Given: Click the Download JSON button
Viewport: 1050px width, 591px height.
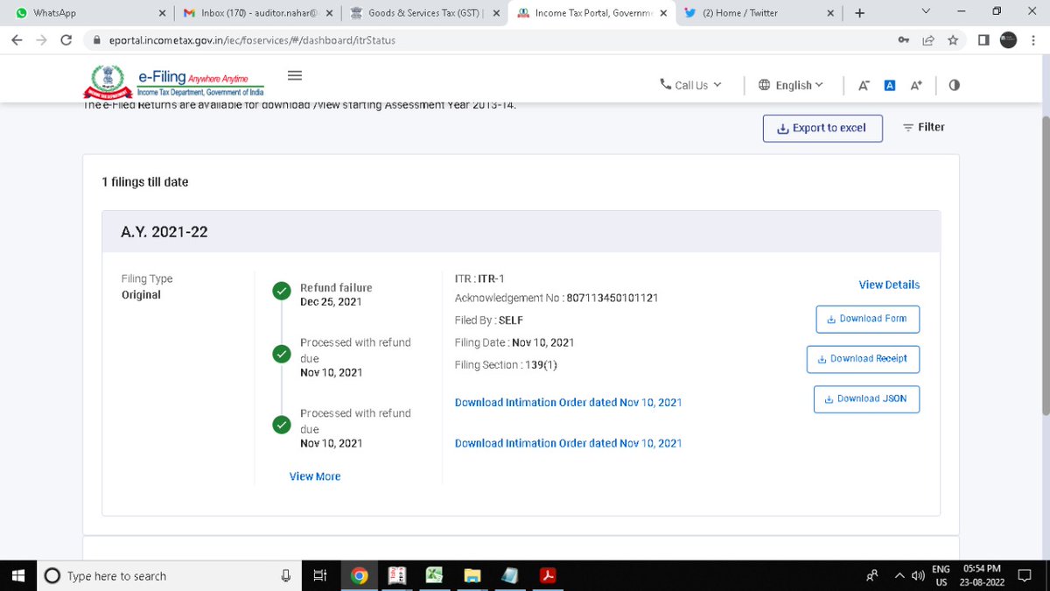Looking at the screenshot, I should (866, 398).
